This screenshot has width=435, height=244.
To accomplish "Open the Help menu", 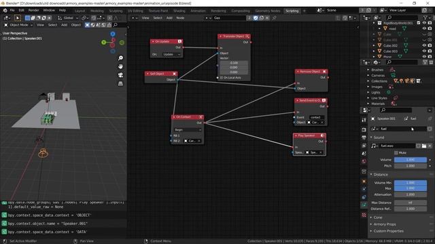I will pyautogui.click(x=63, y=11).
